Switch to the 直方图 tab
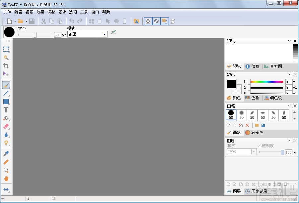The image size is (299, 203). [x=273, y=66]
